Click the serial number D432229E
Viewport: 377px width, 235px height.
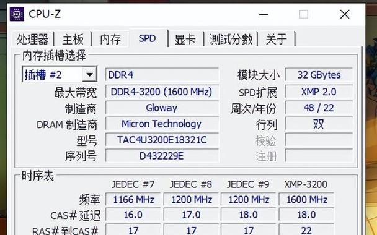click(x=162, y=156)
